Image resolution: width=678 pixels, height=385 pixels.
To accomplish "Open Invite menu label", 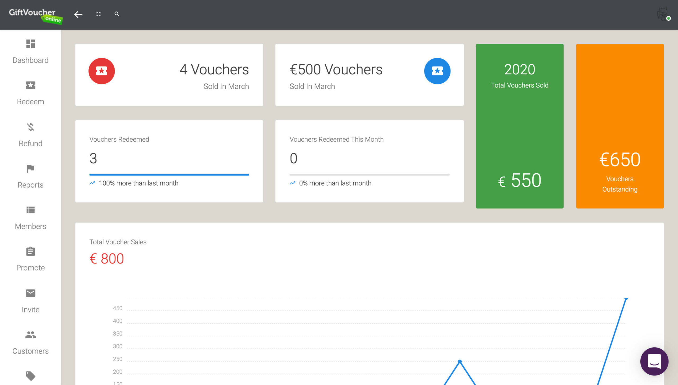I will pos(30,310).
